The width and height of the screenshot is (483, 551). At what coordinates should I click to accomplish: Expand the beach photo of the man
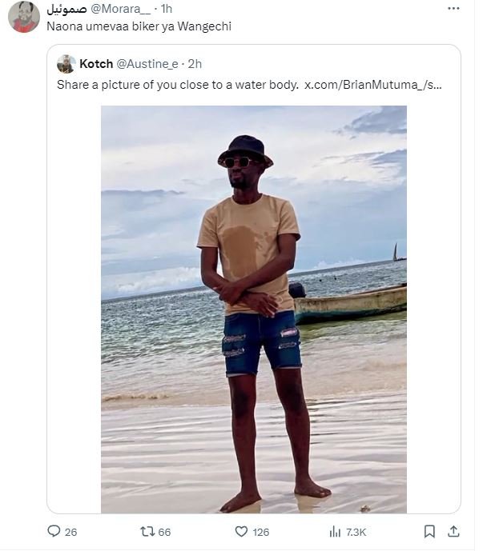point(253,309)
